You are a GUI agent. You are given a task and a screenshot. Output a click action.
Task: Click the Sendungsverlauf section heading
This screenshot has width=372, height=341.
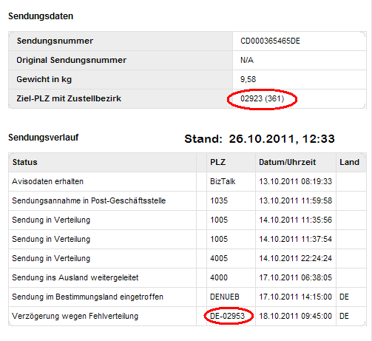pyautogui.click(x=44, y=138)
